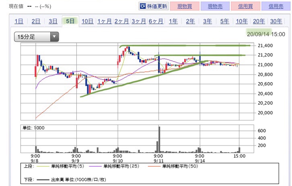This screenshot has width=292, height=186.
Task: Switch to the 1日 chart tab
Action: click(19, 21)
